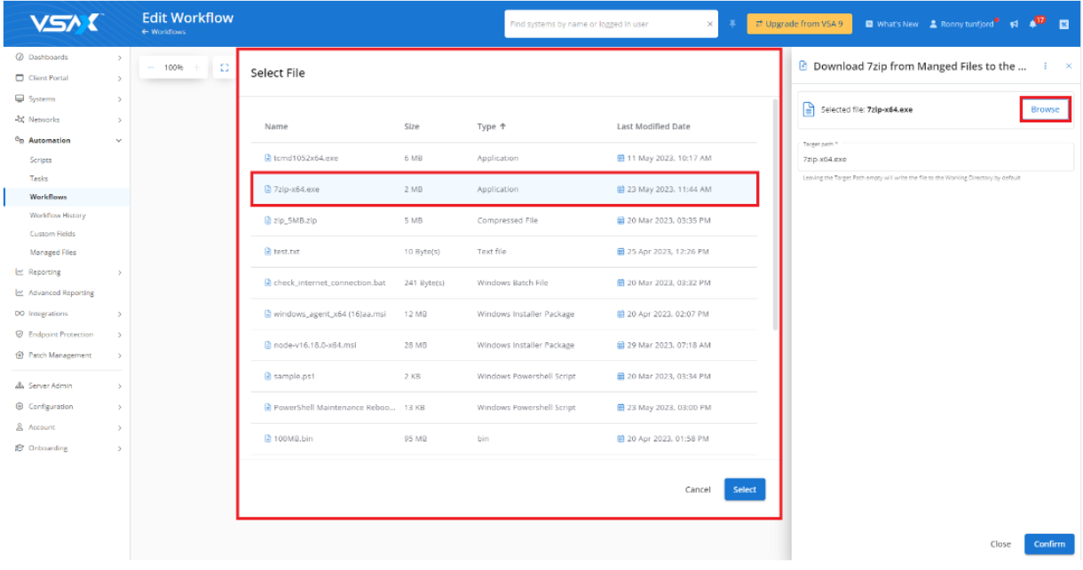Click file icon next to tcmd1052x64.exe

pyautogui.click(x=267, y=158)
